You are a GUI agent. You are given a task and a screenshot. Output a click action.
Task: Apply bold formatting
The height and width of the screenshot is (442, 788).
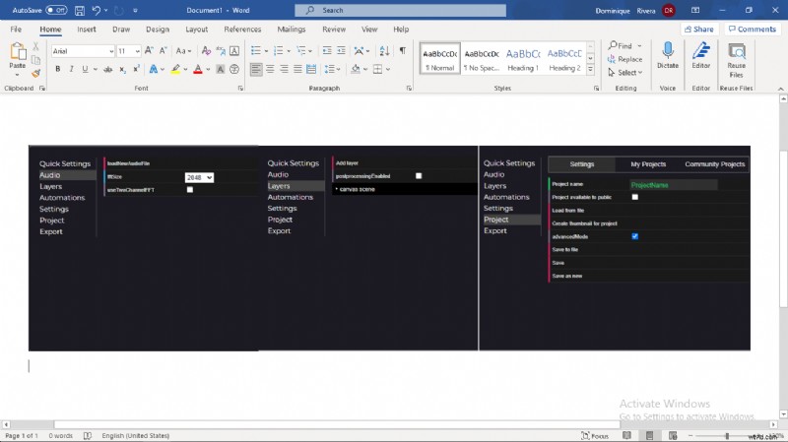pos(57,69)
